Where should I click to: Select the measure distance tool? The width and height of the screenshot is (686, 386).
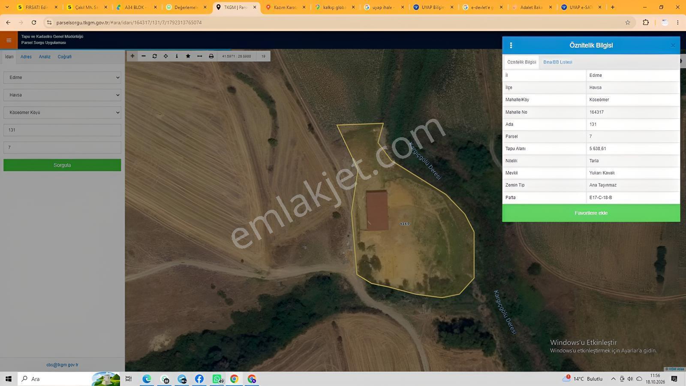pos(200,56)
